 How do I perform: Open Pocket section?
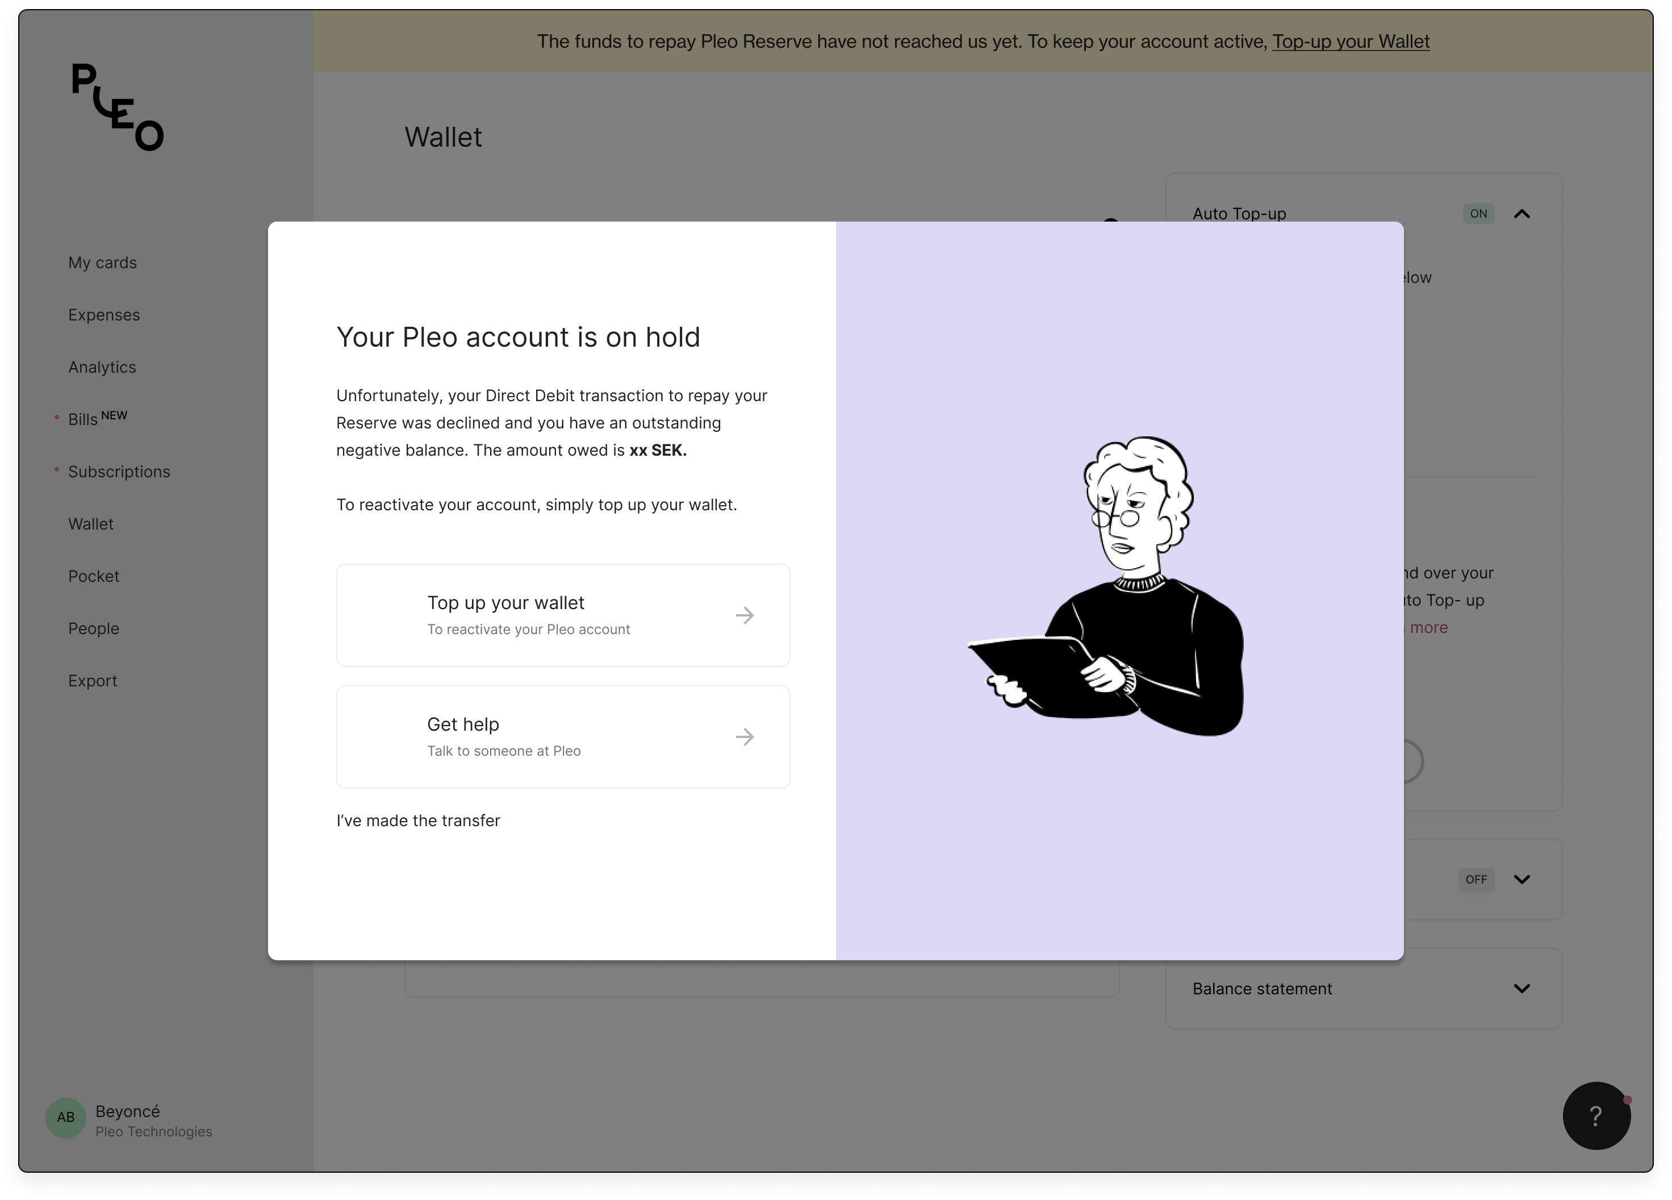(x=94, y=576)
